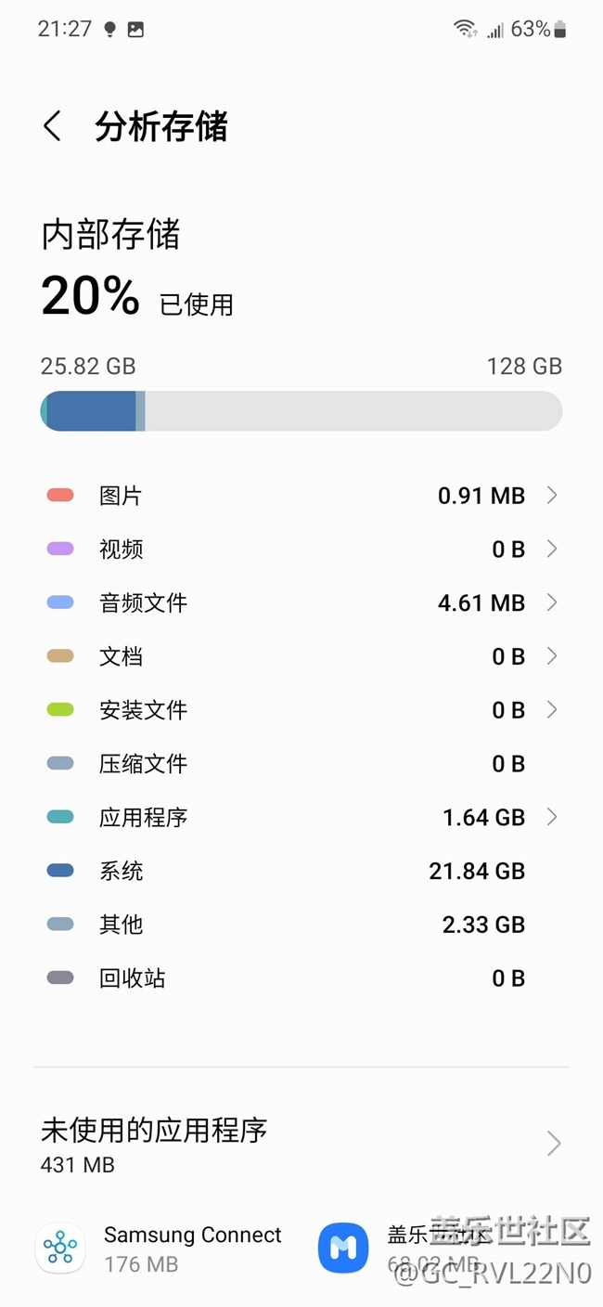
Task: Tap the internal storage usage bar
Action: pyautogui.click(x=301, y=410)
